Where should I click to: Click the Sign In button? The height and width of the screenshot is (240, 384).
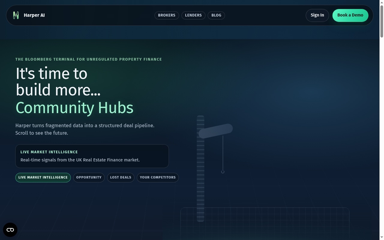[x=317, y=15]
